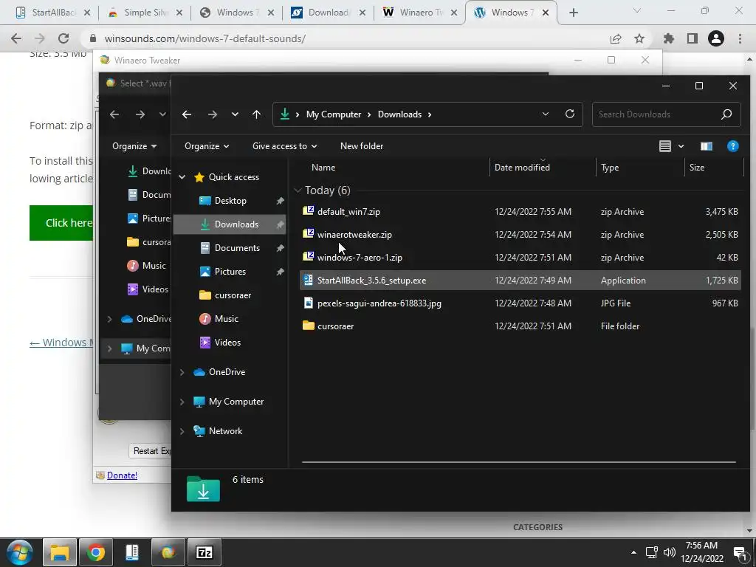
Task: Share this page icon in address bar
Action: 616,38
